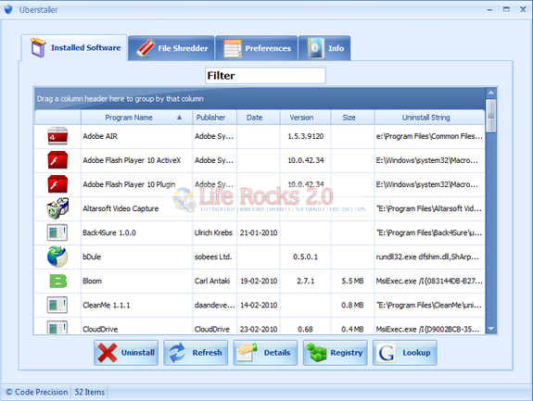This screenshot has height=401, width=533.
Task: Click the 5.5 MB size cell
Action: click(352, 281)
